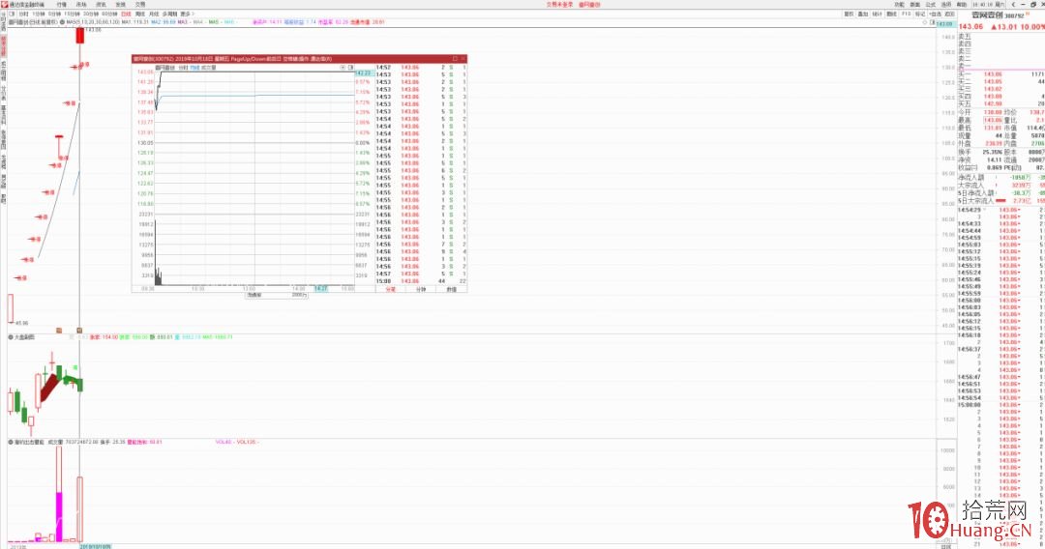Open the 版面 menu
This screenshot has height=549, width=1045.
[914, 4]
